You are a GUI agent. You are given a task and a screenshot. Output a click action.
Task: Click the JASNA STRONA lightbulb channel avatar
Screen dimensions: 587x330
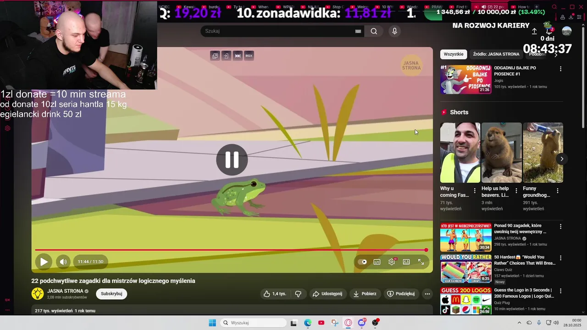38,294
